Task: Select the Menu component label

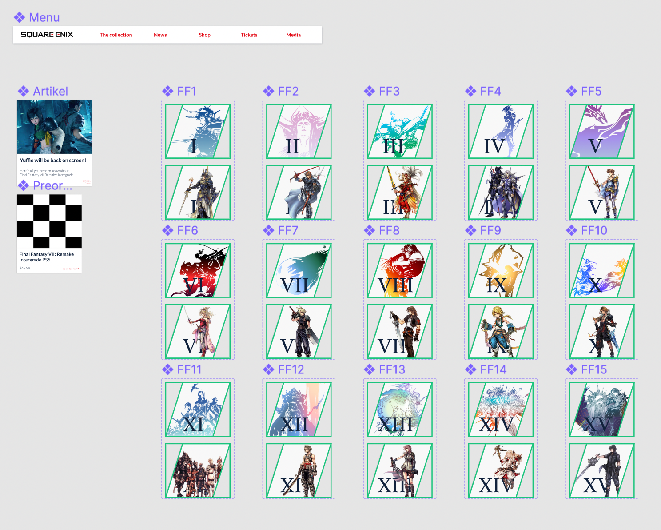Action: click(x=44, y=17)
